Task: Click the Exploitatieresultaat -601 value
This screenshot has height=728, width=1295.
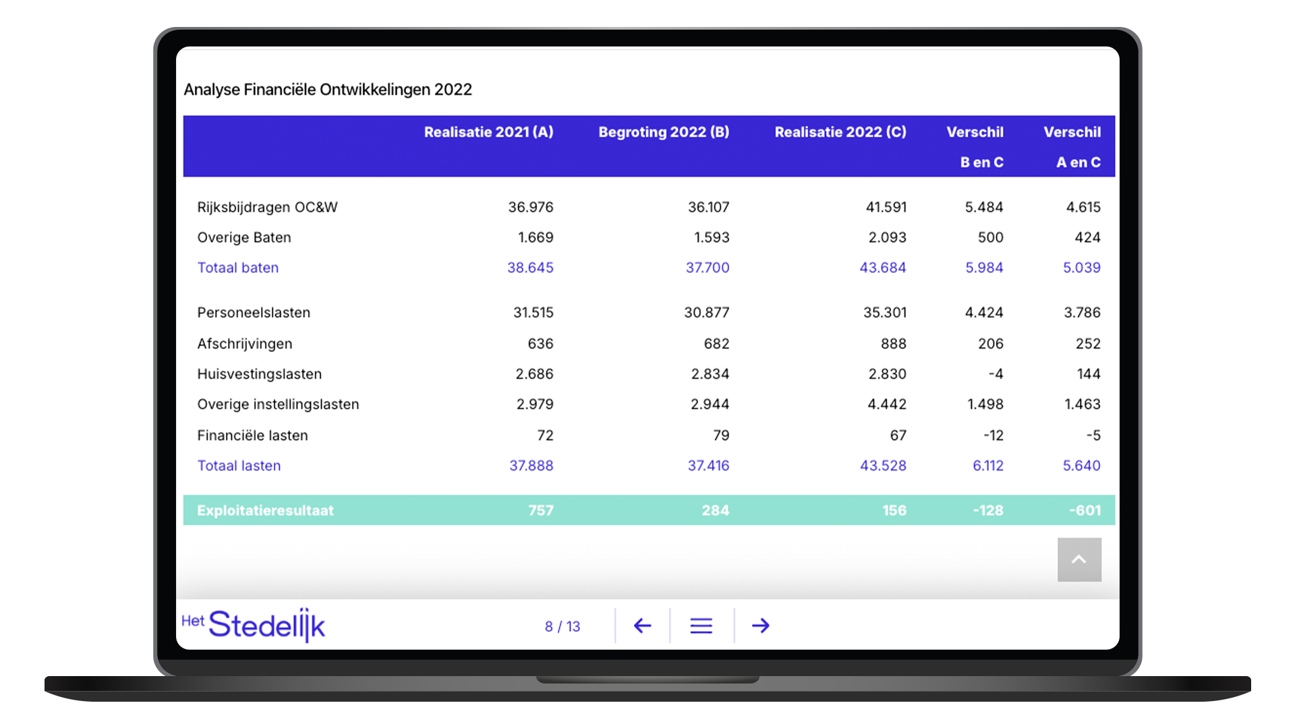Action: pyautogui.click(x=1085, y=510)
